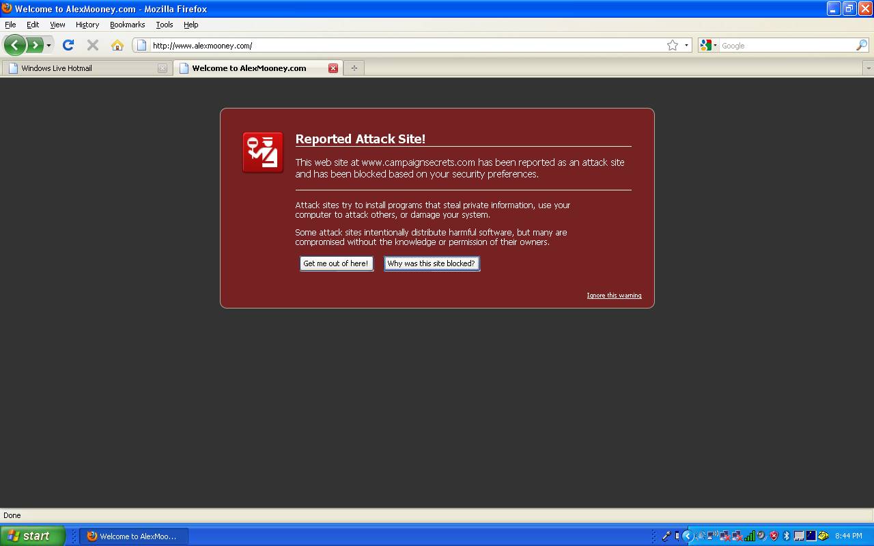The image size is (874, 546).
Task: Open the View menu
Action: pos(57,25)
